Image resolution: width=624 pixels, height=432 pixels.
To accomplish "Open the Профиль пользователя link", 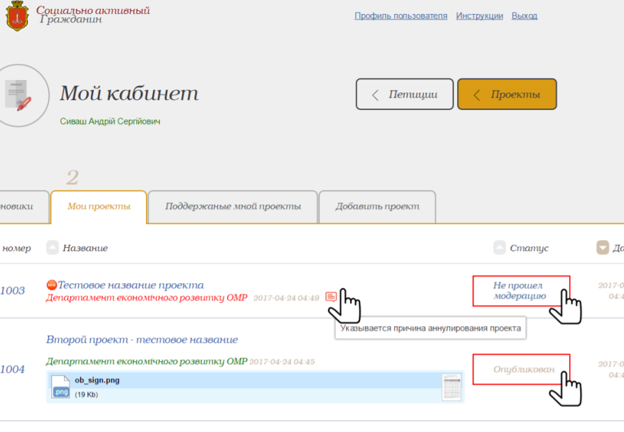I will (401, 15).
